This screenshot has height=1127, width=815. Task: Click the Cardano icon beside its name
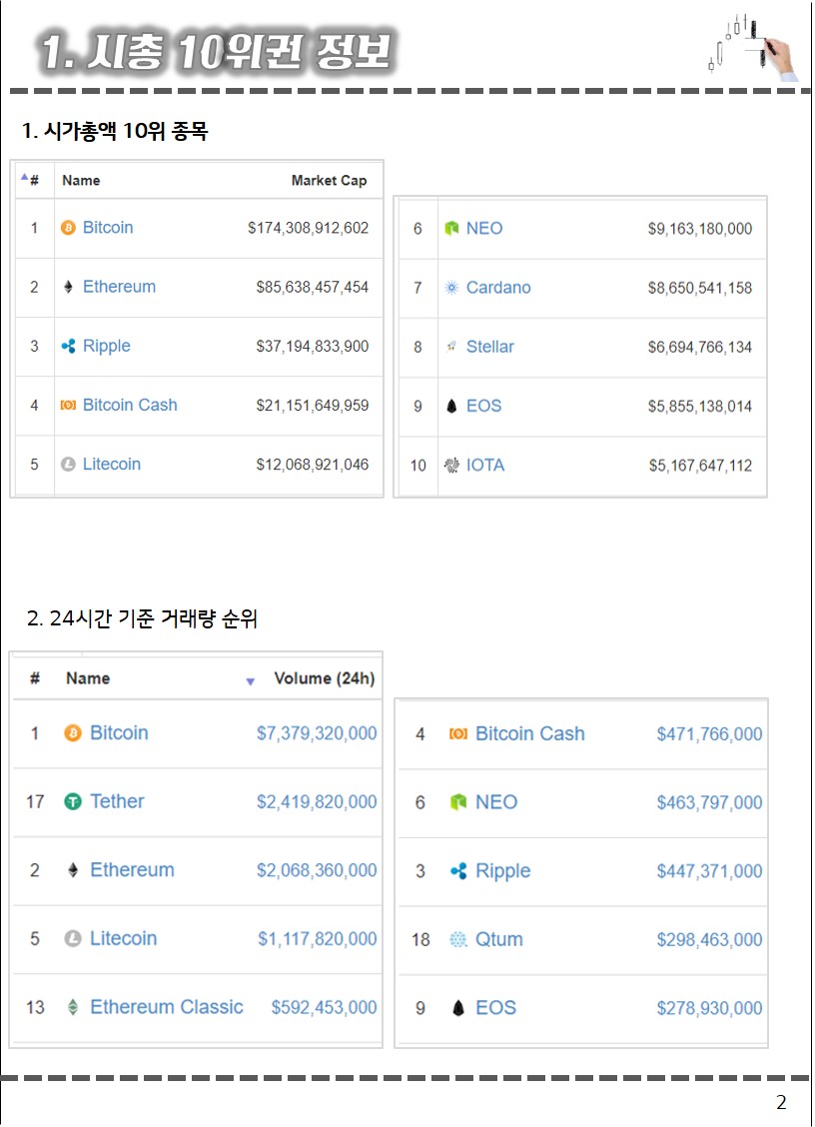point(451,288)
